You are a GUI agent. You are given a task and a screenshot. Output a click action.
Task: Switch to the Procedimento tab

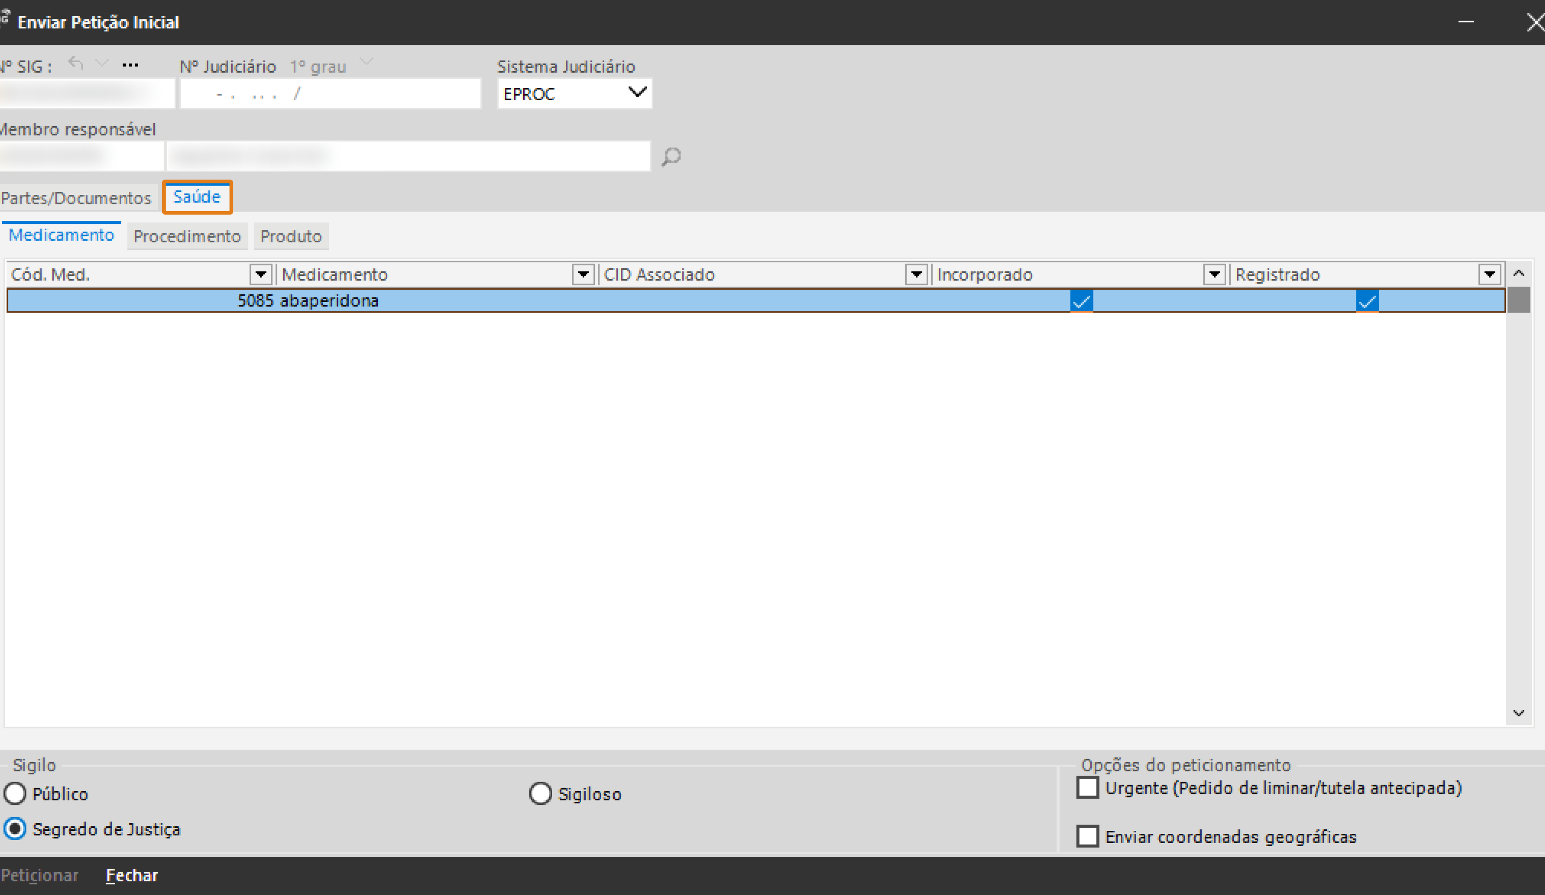point(187,237)
